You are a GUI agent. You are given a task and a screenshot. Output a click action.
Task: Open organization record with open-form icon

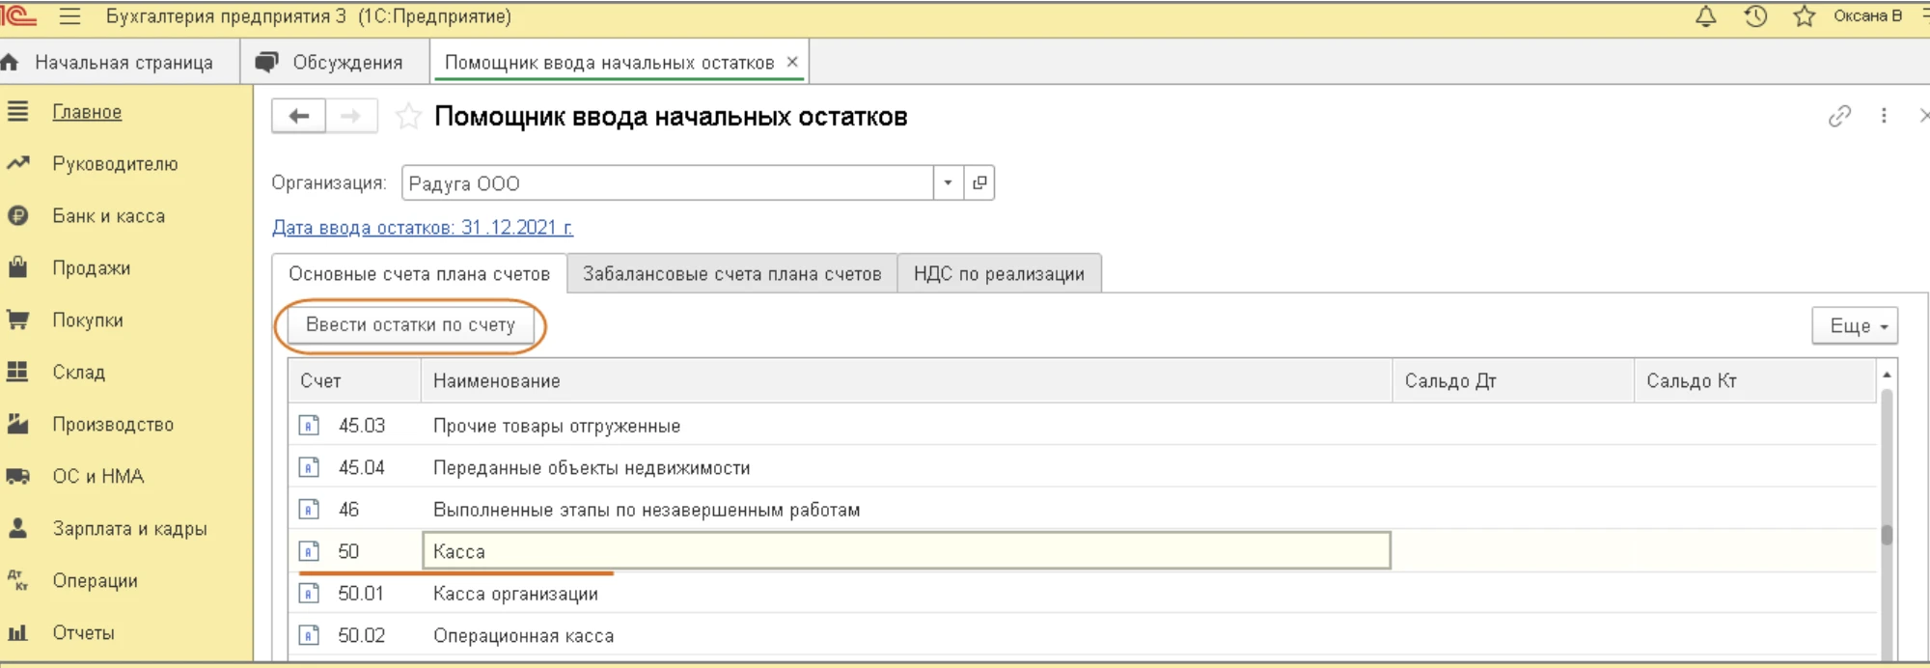(979, 182)
